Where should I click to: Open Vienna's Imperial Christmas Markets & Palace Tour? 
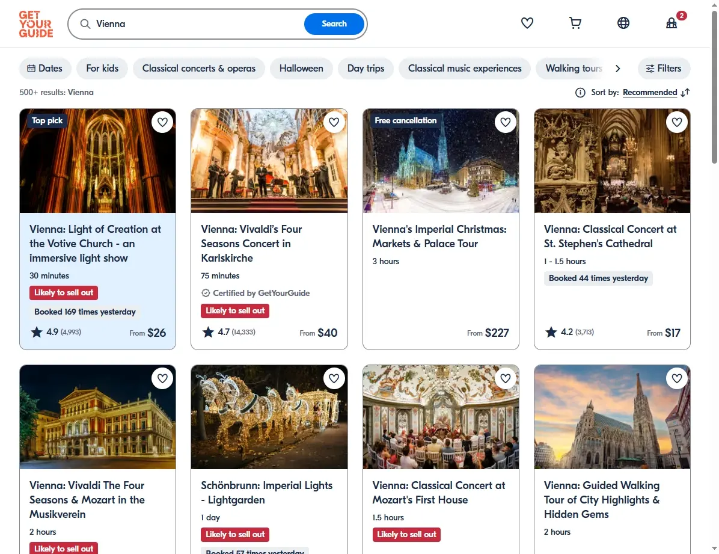coord(439,236)
